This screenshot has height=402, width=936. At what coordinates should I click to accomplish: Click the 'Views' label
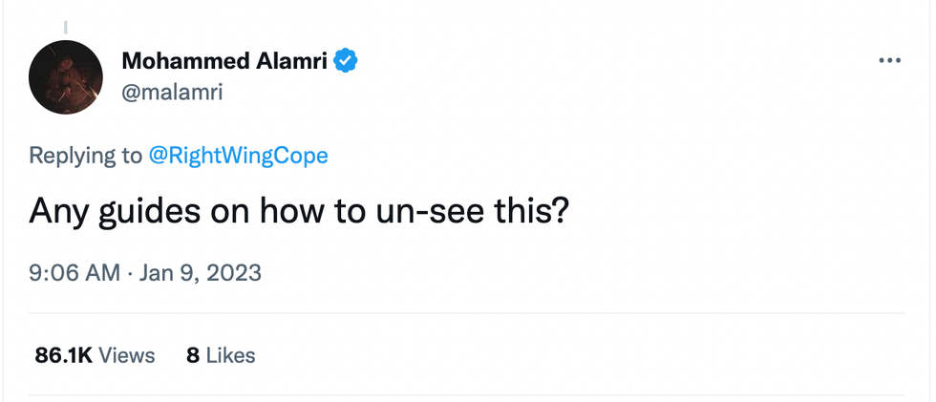pyautogui.click(x=126, y=356)
